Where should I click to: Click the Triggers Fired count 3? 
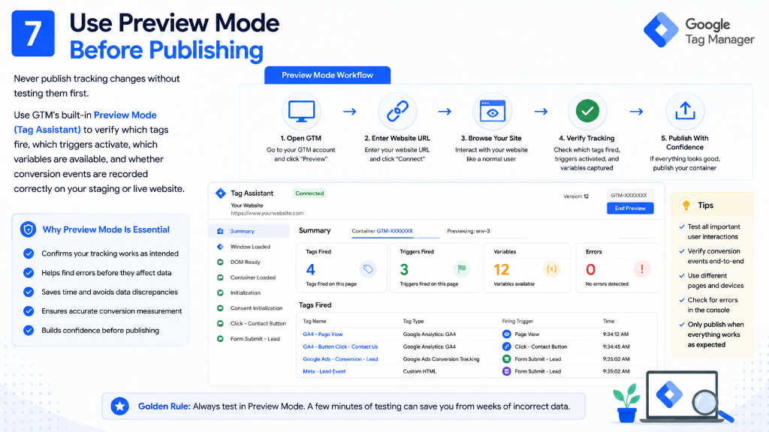[404, 269]
